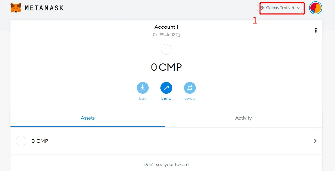This screenshot has width=335, height=171.
Task: Copy the account address with the copy icon
Action: (x=178, y=35)
